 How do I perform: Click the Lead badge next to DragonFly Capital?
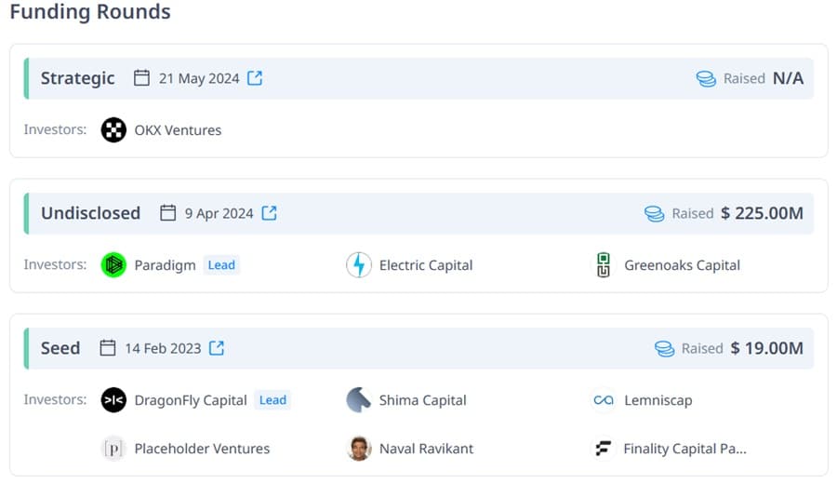click(272, 400)
